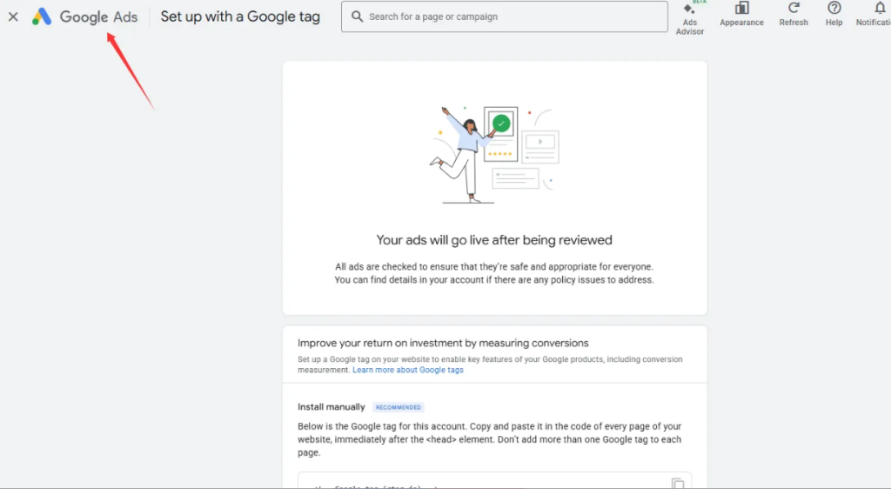This screenshot has width=891, height=489.
Task: Copy the Google tag code snippet
Action: pos(678,483)
